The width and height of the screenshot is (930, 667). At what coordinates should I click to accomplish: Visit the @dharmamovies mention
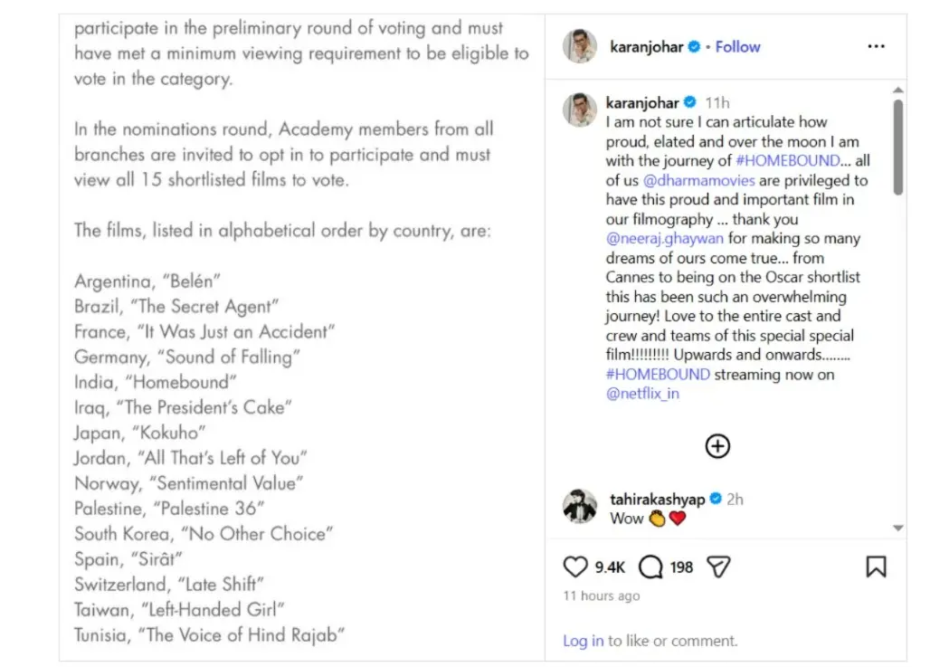[x=680, y=180]
